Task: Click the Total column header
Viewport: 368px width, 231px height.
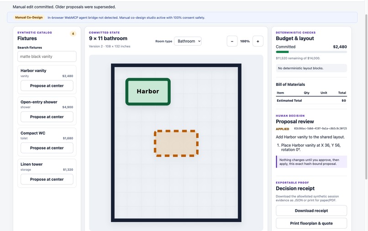Action: pyautogui.click(x=342, y=93)
